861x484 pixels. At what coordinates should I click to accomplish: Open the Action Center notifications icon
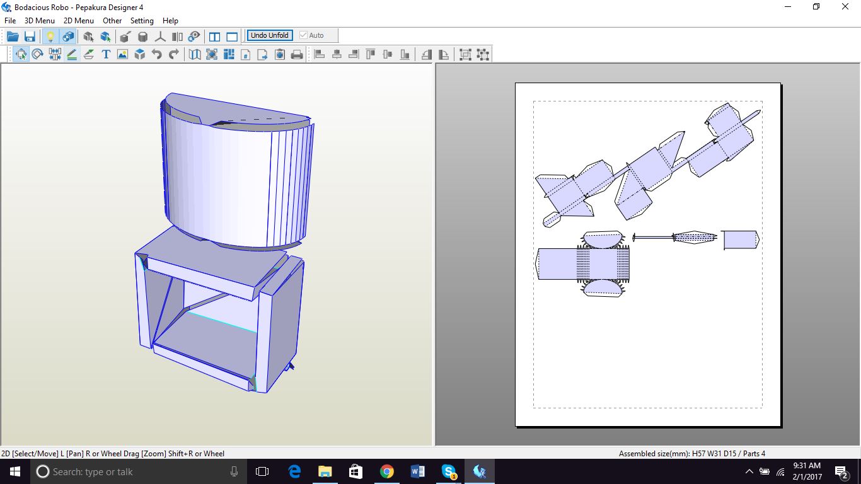(x=841, y=471)
